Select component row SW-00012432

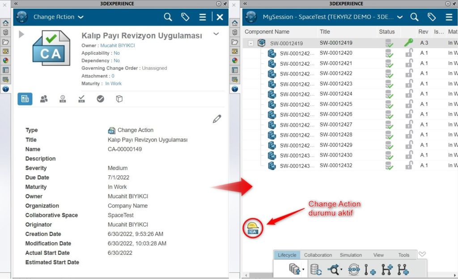tap(350, 165)
